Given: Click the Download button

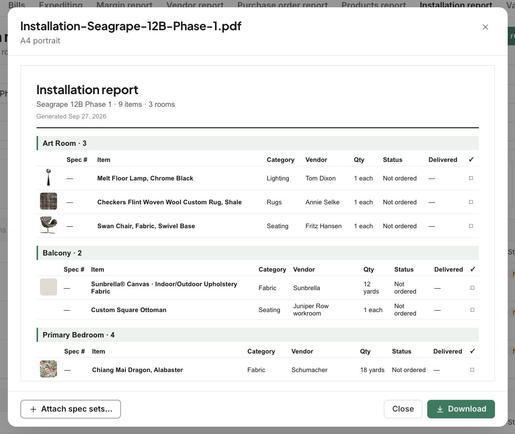Looking at the screenshot, I should point(461,409).
